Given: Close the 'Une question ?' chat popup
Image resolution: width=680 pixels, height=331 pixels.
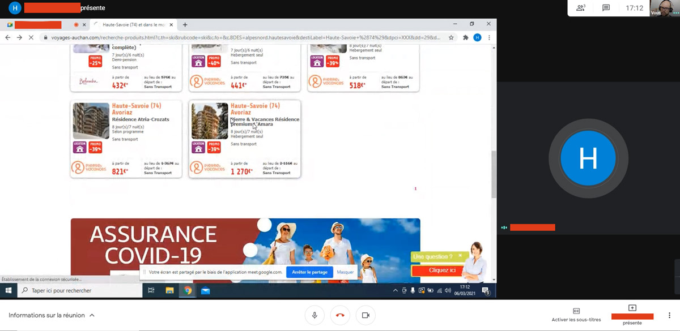Looking at the screenshot, I should pos(460,256).
